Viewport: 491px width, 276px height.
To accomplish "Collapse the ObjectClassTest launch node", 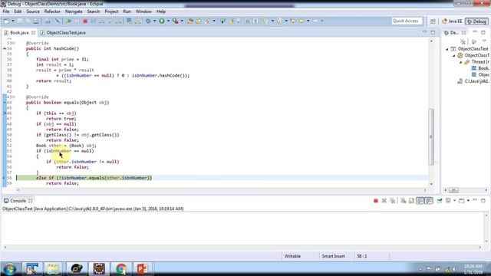I will pyautogui.click(x=447, y=49).
